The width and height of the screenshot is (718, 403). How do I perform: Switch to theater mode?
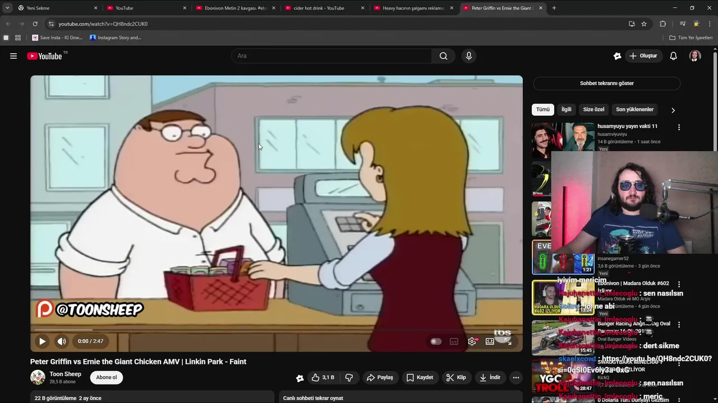point(490,341)
